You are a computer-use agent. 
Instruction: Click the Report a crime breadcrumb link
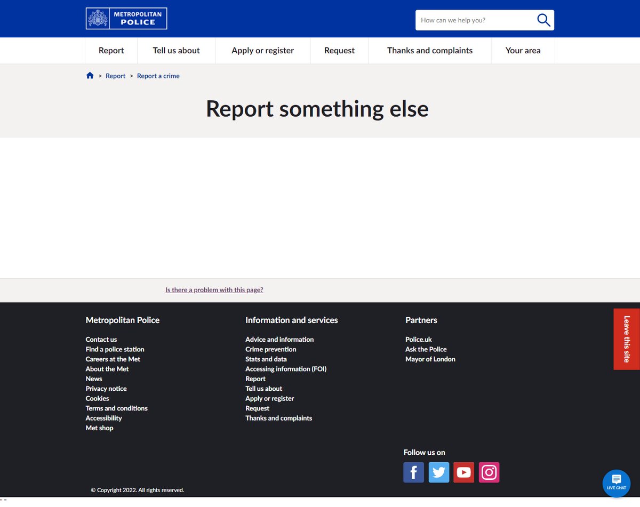158,76
